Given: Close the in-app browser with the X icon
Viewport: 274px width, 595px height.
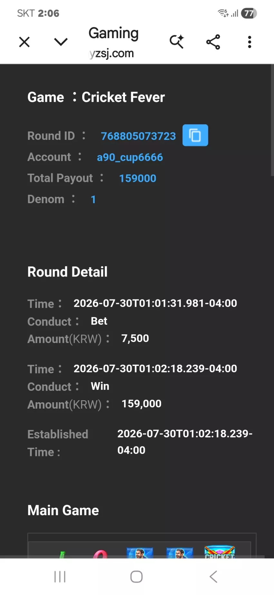Looking at the screenshot, I should tap(24, 42).
